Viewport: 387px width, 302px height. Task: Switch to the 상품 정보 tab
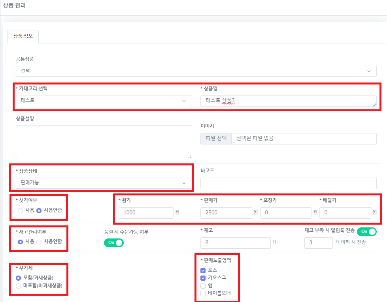23,36
